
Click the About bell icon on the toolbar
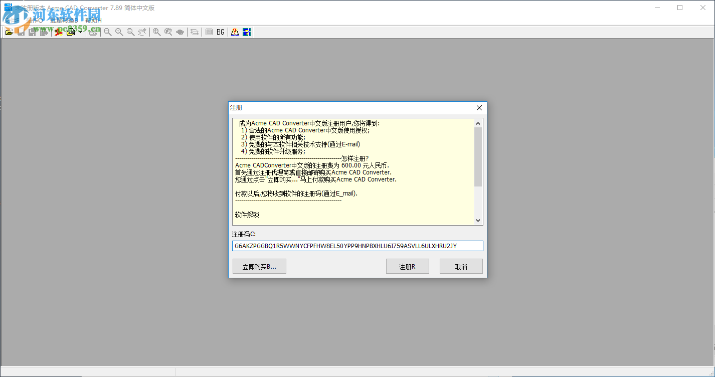(x=234, y=32)
